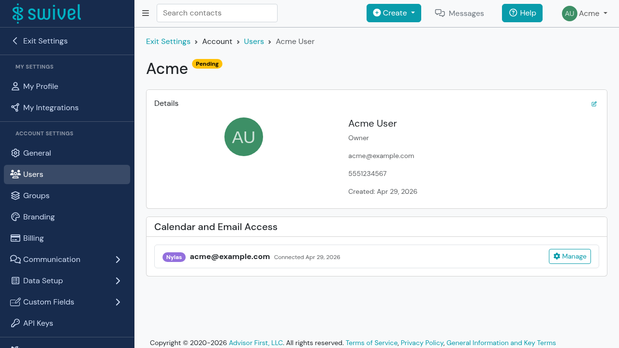Screen dimensions: 619x348
Task: Go to Users breadcrumb
Action: point(254,42)
